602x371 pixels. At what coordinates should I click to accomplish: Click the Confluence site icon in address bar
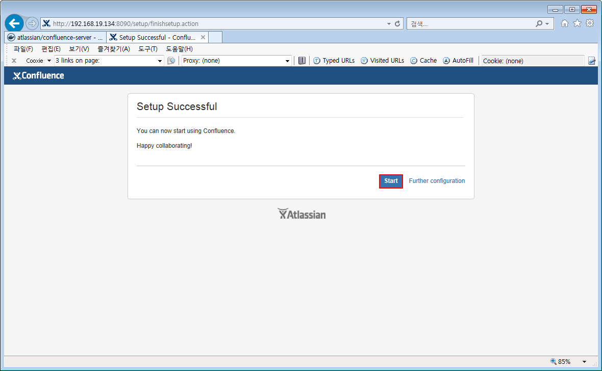point(46,23)
